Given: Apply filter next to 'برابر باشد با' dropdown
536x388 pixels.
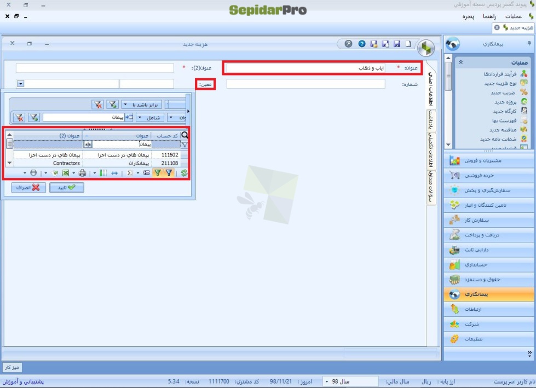Looking at the screenshot, I should click(x=112, y=105).
